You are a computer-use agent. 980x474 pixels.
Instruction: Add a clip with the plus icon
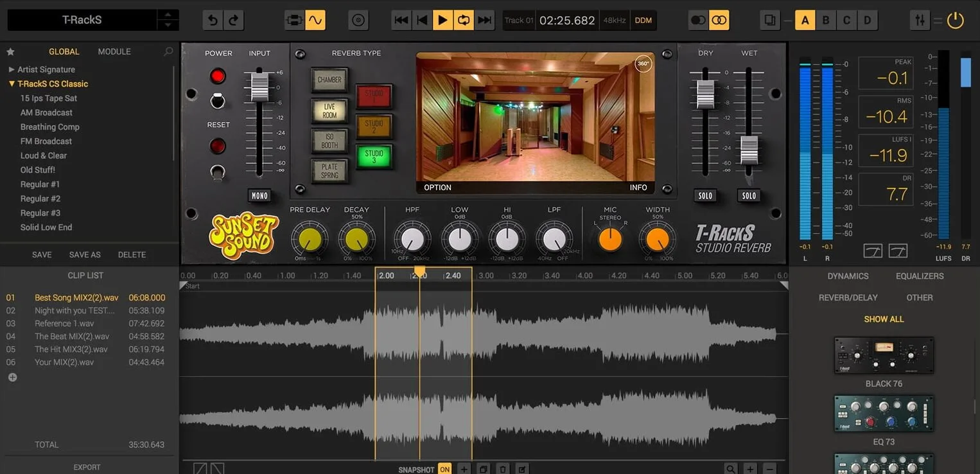point(12,378)
